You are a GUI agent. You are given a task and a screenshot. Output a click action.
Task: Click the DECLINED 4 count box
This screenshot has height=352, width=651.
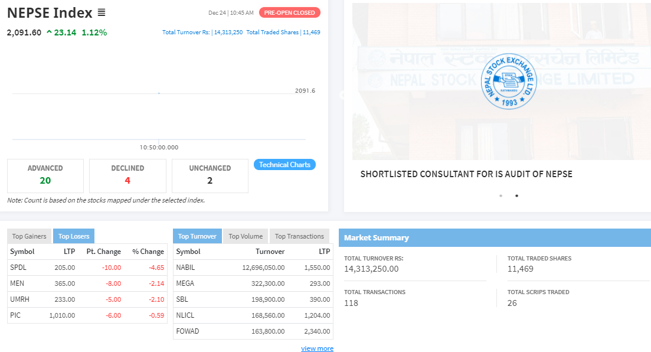pos(127,176)
